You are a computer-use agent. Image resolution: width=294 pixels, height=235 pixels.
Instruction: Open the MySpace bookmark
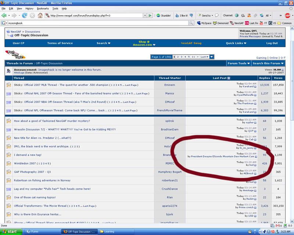tap(204, 23)
